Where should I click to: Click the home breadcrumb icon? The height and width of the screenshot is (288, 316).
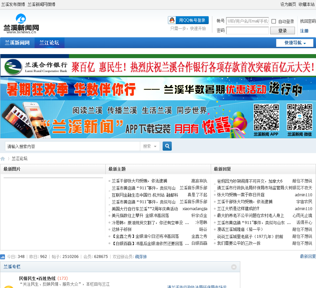click(3, 159)
